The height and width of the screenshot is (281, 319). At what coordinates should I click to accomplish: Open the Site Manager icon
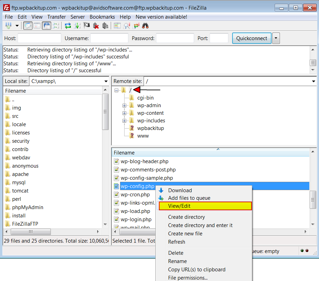9,26
